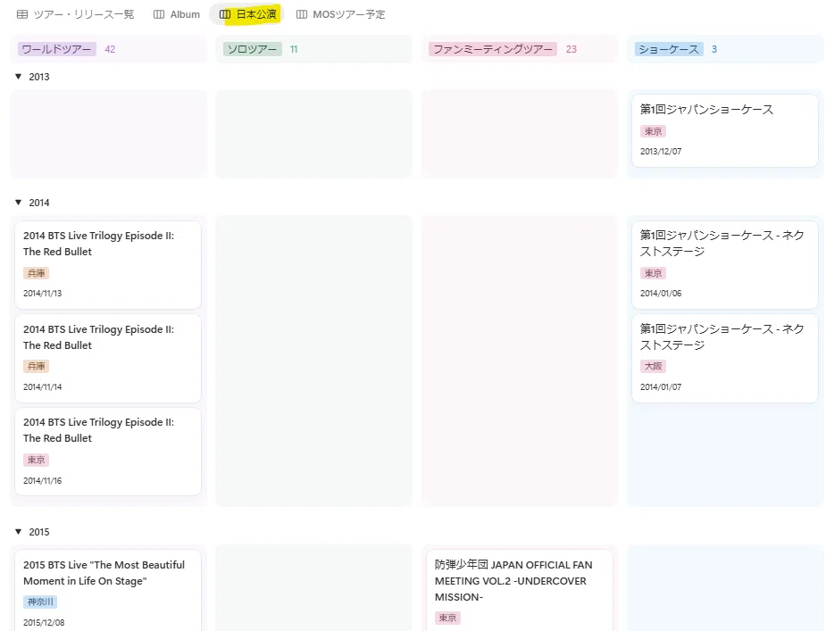This screenshot has width=826, height=631.
Task: Open the 第1回ジャパンショーケース card dated 2013/12/07
Action: point(725,130)
